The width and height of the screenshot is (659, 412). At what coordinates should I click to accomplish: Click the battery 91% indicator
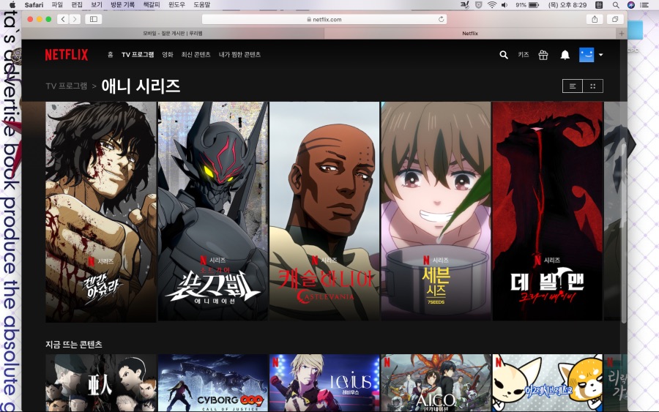(x=527, y=4)
